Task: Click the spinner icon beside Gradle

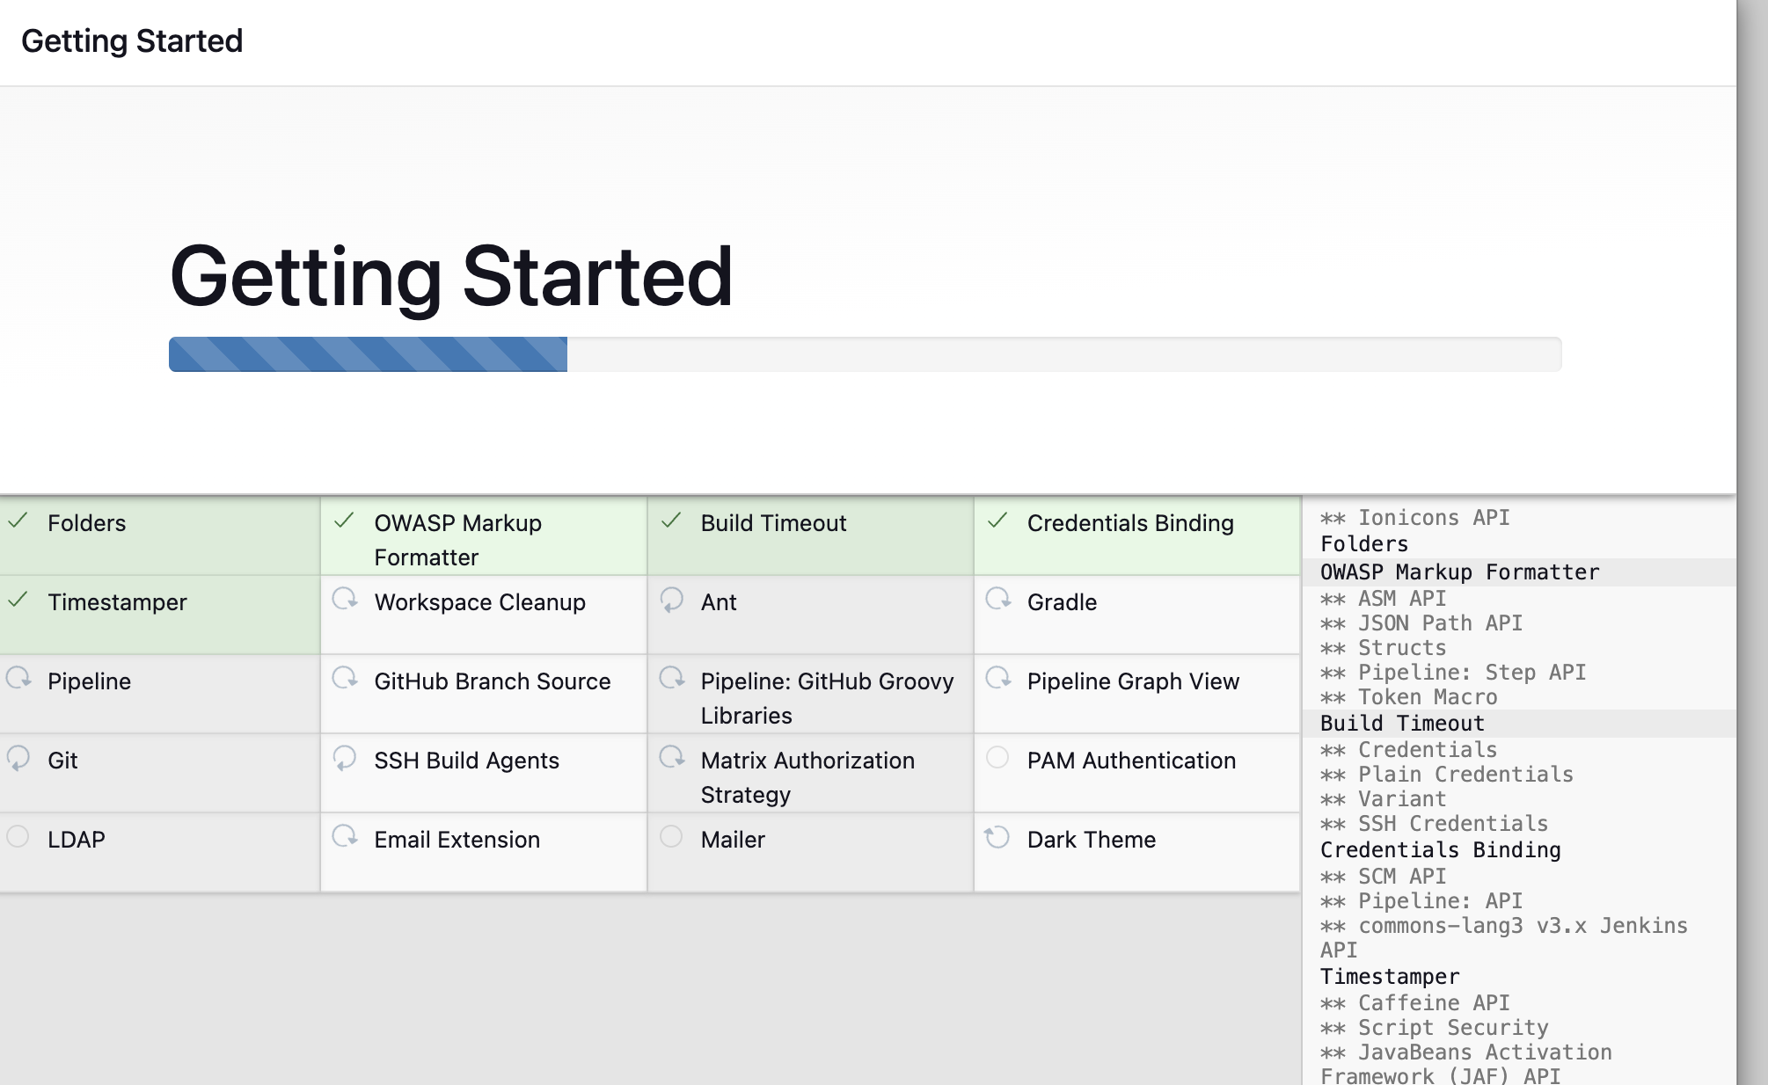Action: point(997,600)
